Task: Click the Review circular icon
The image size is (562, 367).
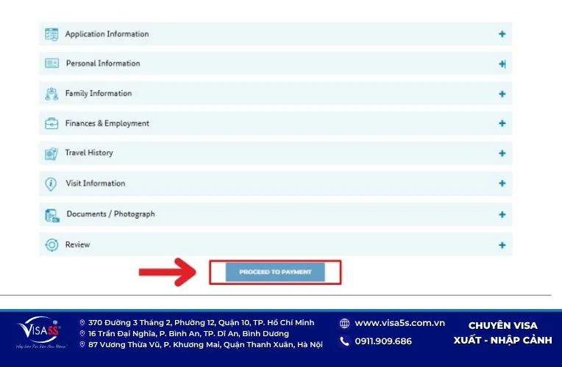Action: click(51, 245)
